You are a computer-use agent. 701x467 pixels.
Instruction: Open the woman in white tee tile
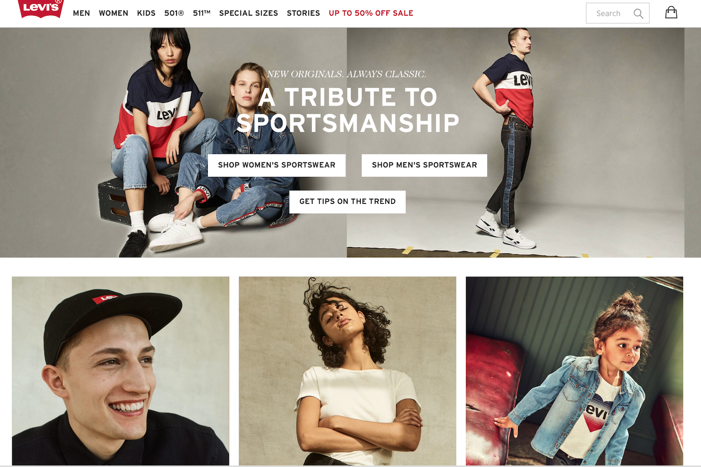coord(348,371)
